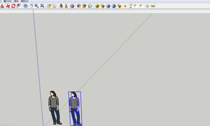Select the Move tool with red arrows
The width and height of the screenshot is (210, 126).
[8, 6]
